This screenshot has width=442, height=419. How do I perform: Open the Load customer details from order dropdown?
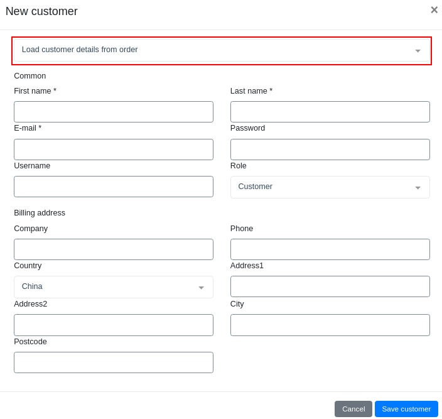click(x=222, y=50)
